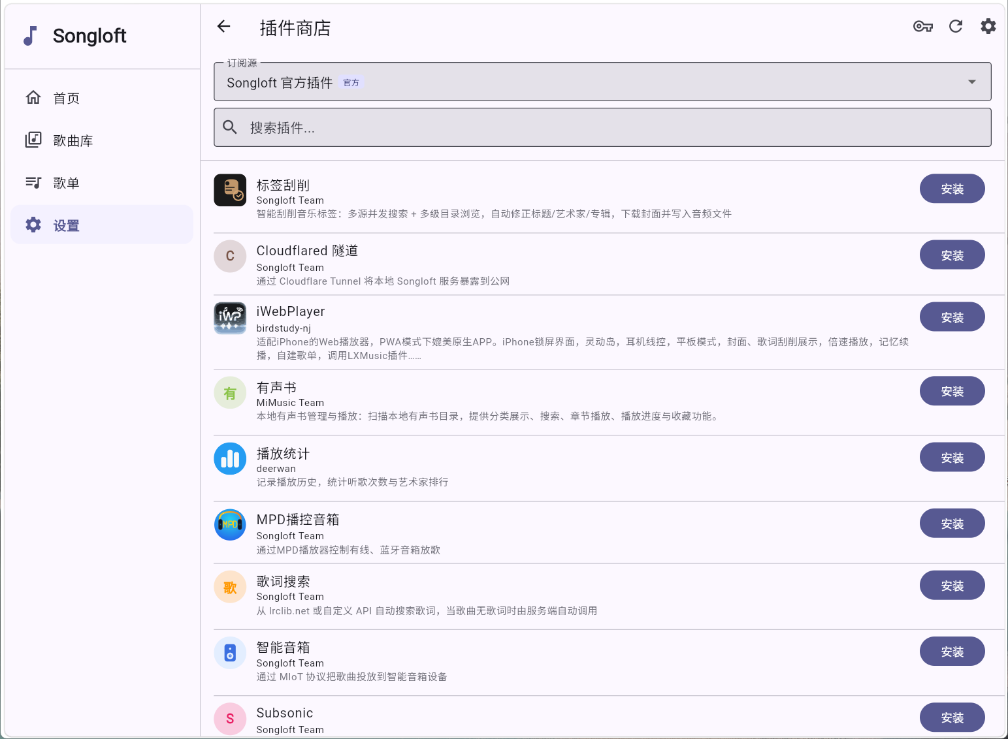
Task: Click the 官方 badge in subscription source
Action: pyautogui.click(x=351, y=83)
